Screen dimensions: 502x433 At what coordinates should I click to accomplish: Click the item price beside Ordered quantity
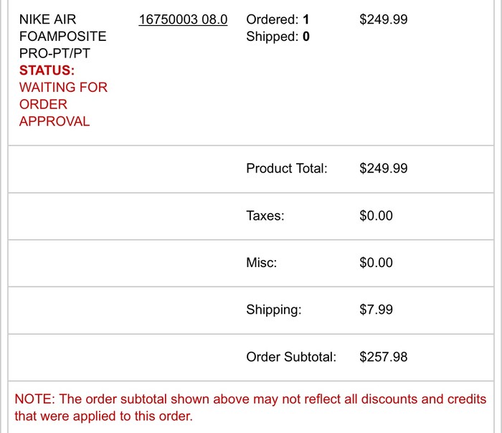click(x=383, y=19)
